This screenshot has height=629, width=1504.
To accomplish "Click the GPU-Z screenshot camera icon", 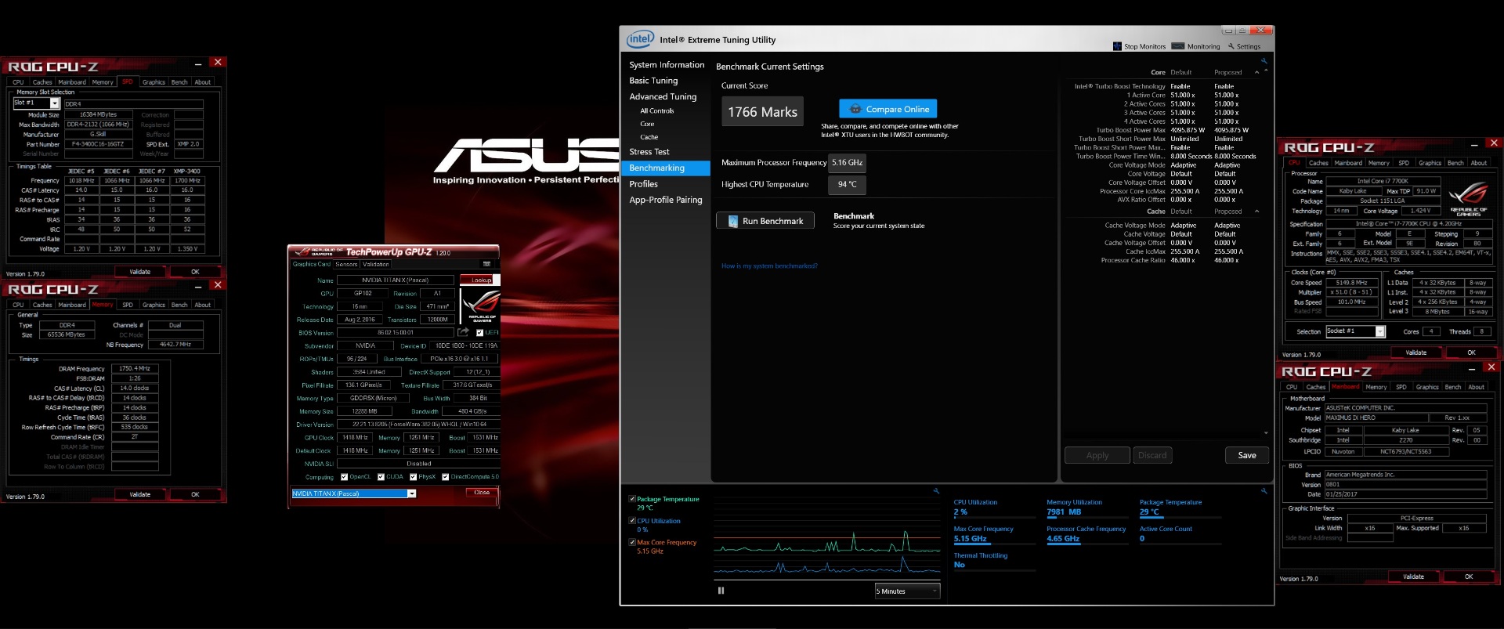I will [486, 264].
